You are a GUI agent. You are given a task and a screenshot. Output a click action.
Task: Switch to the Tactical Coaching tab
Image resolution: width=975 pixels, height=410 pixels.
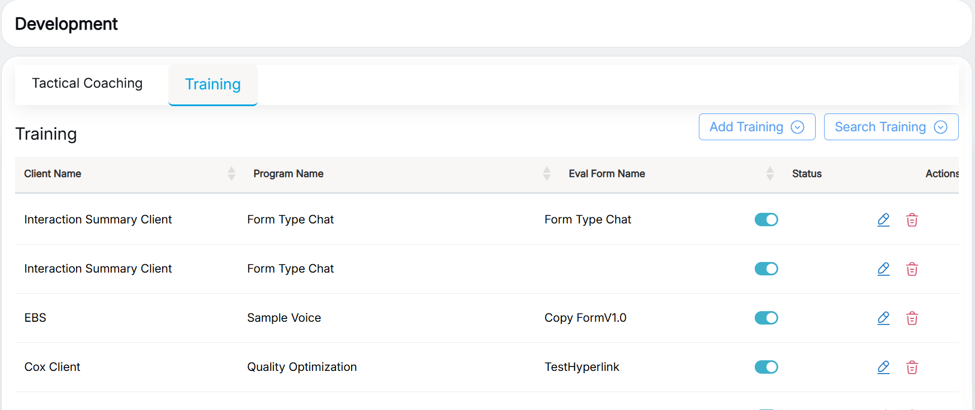pos(87,83)
